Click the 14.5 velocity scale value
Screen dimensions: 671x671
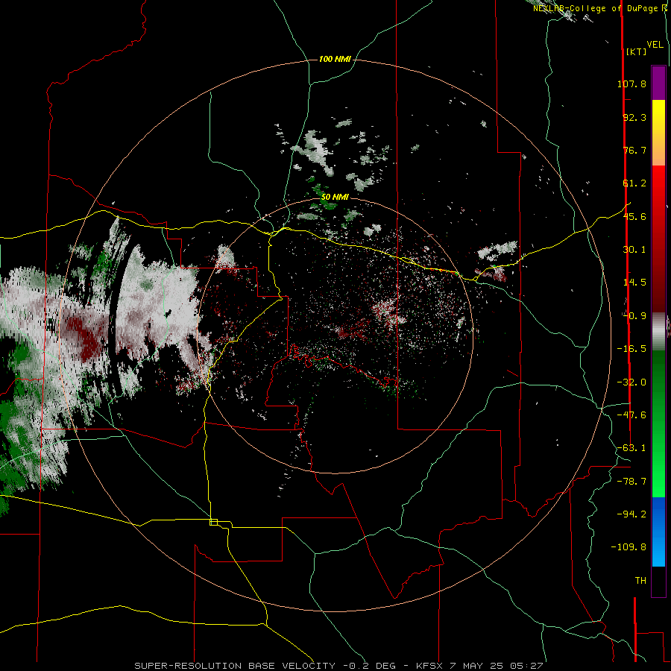point(634,283)
